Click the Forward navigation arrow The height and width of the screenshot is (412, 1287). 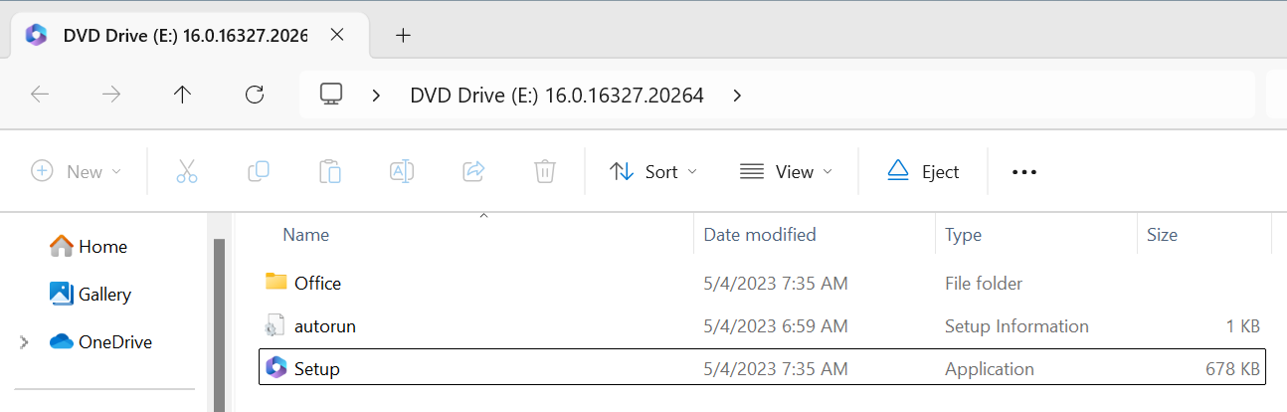coord(111,95)
